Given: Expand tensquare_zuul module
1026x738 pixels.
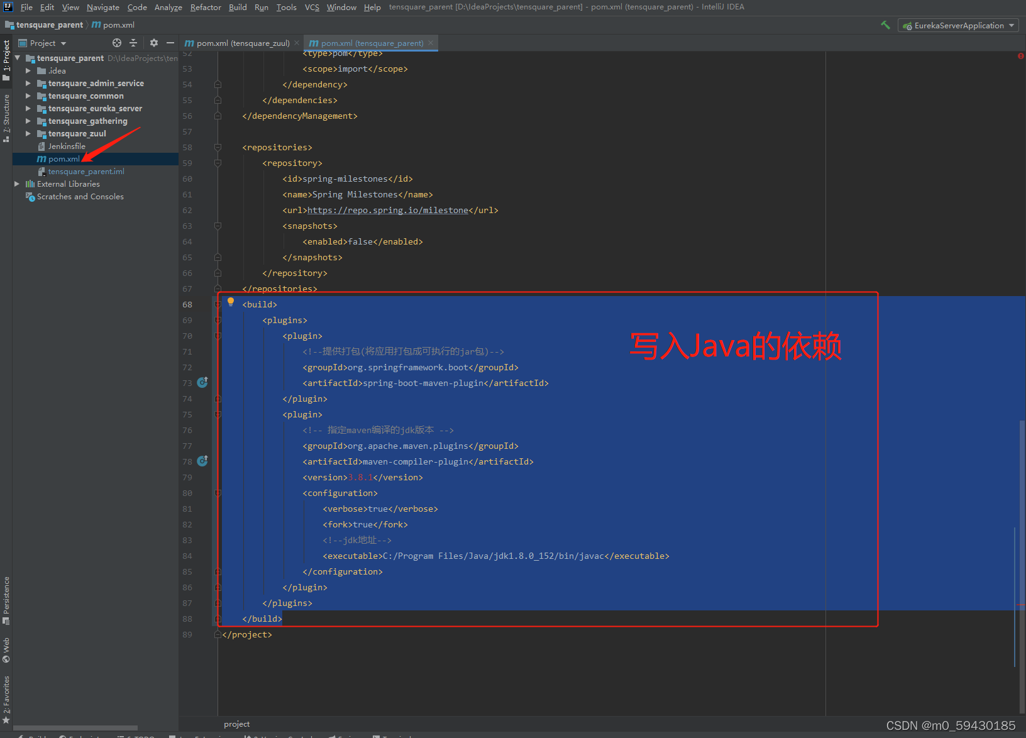Looking at the screenshot, I should tap(28, 133).
